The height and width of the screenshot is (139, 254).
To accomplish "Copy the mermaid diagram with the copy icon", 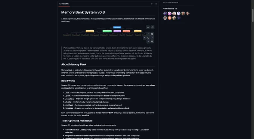I will 152,27.
